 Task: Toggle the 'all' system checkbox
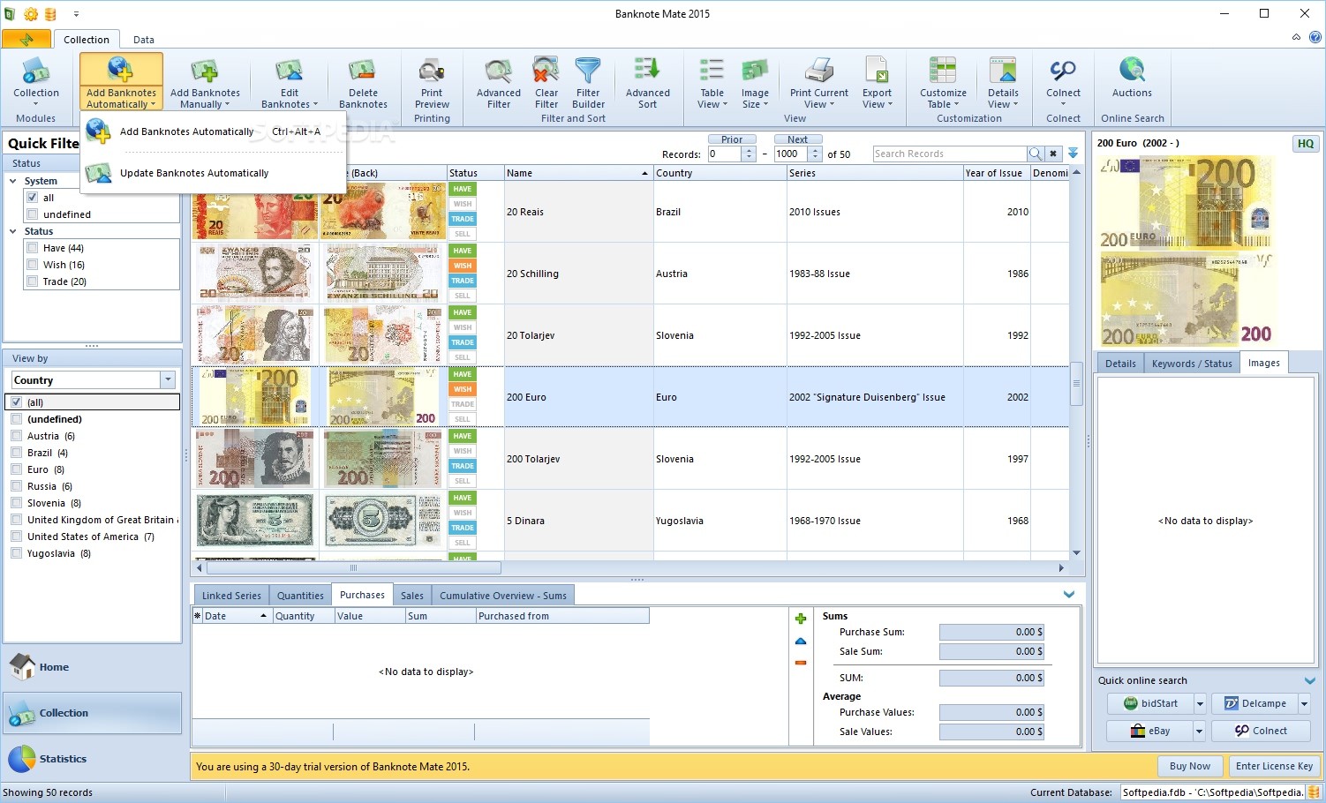click(33, 198)
